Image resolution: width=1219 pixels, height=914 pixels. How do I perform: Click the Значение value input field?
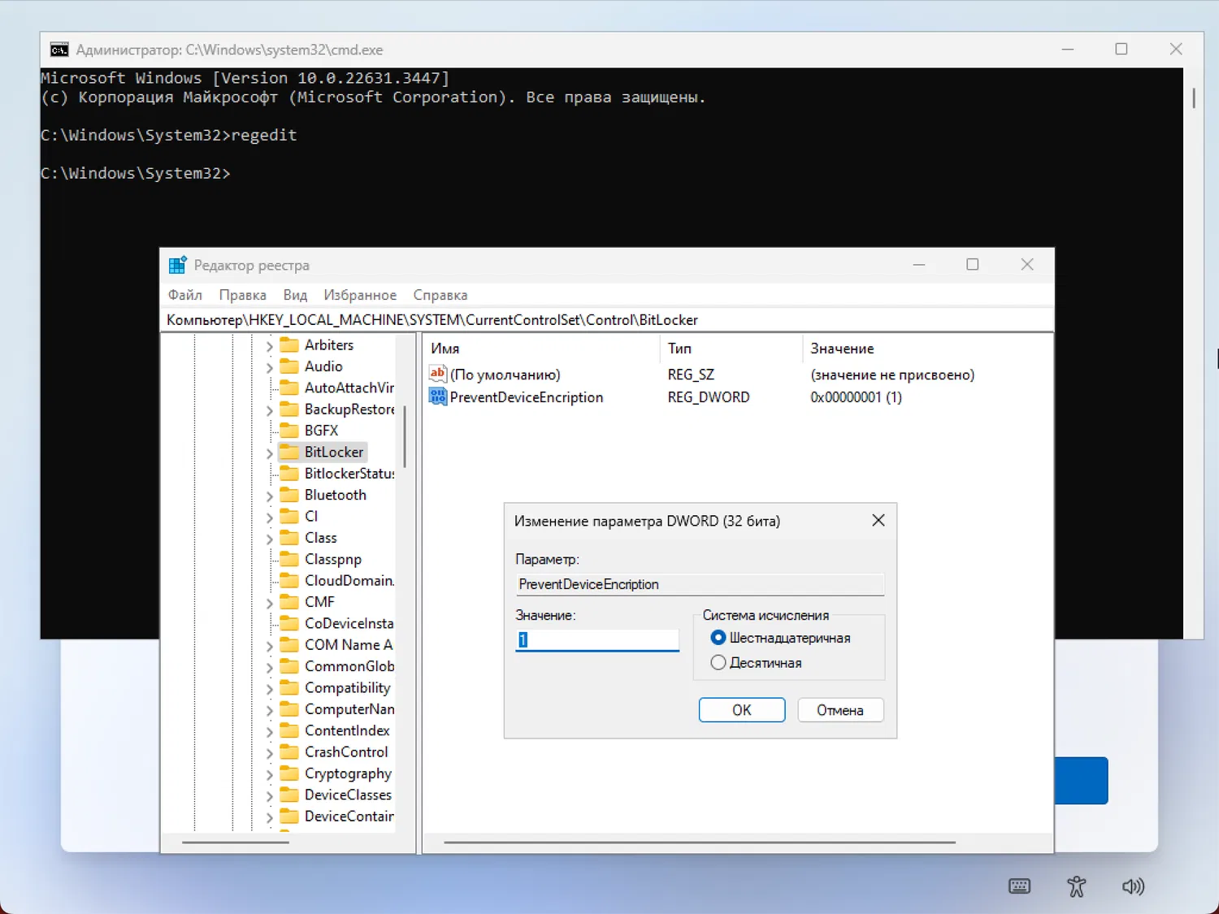pyautogui.click(x=597, y=639)
